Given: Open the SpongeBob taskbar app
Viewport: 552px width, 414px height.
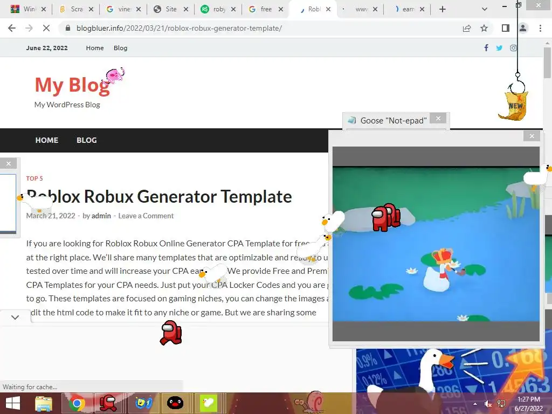Looking at the screenshot, I should [143, 403].
